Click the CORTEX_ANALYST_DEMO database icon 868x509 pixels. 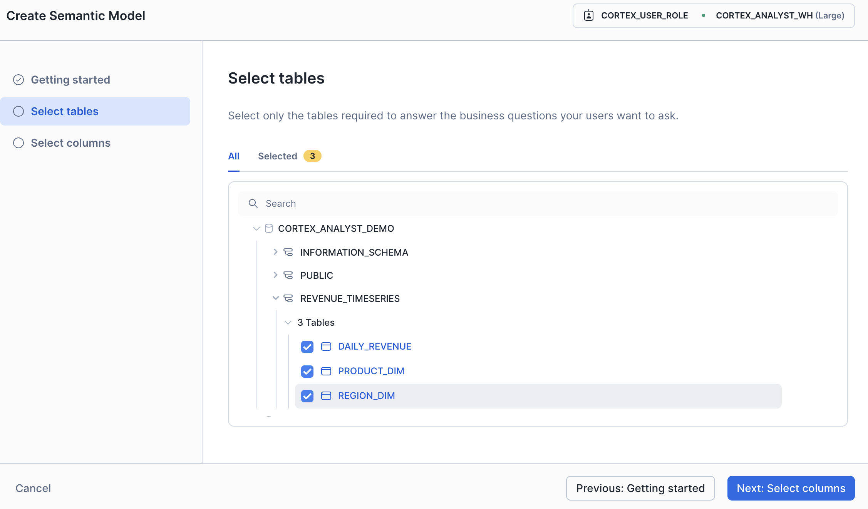click(269, 229)
